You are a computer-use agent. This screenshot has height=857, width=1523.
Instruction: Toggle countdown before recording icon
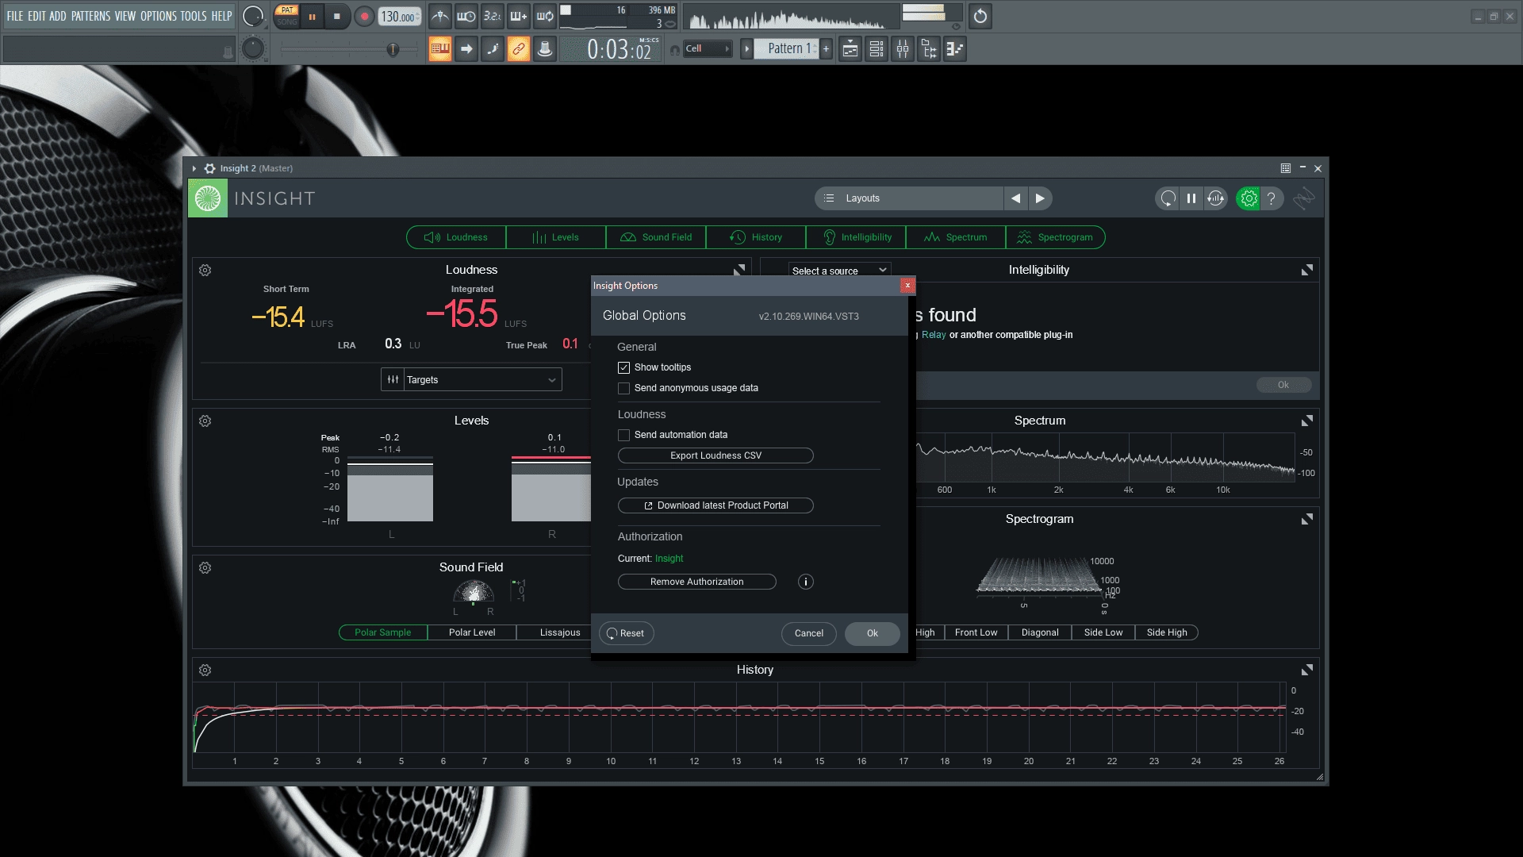(493, 16)
